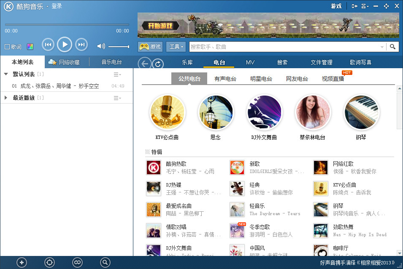Screen dimensions: 403x269
Task: Open the 音乐电台 tab
Action: [x=111, y=62]
